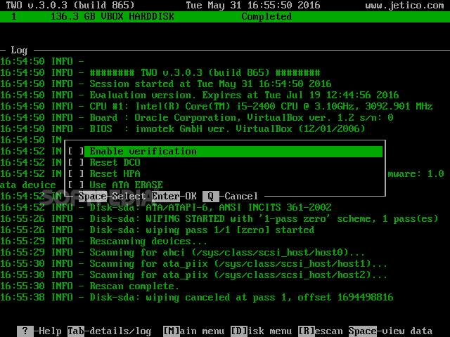
Task: Click Enter-OK to confirm options
Action: tap(174, 197)
